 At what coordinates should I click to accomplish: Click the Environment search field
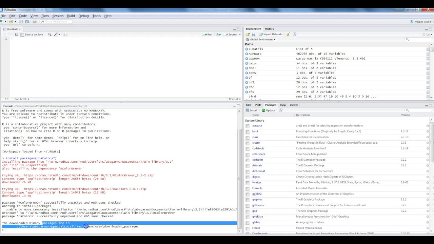point(419,40)
